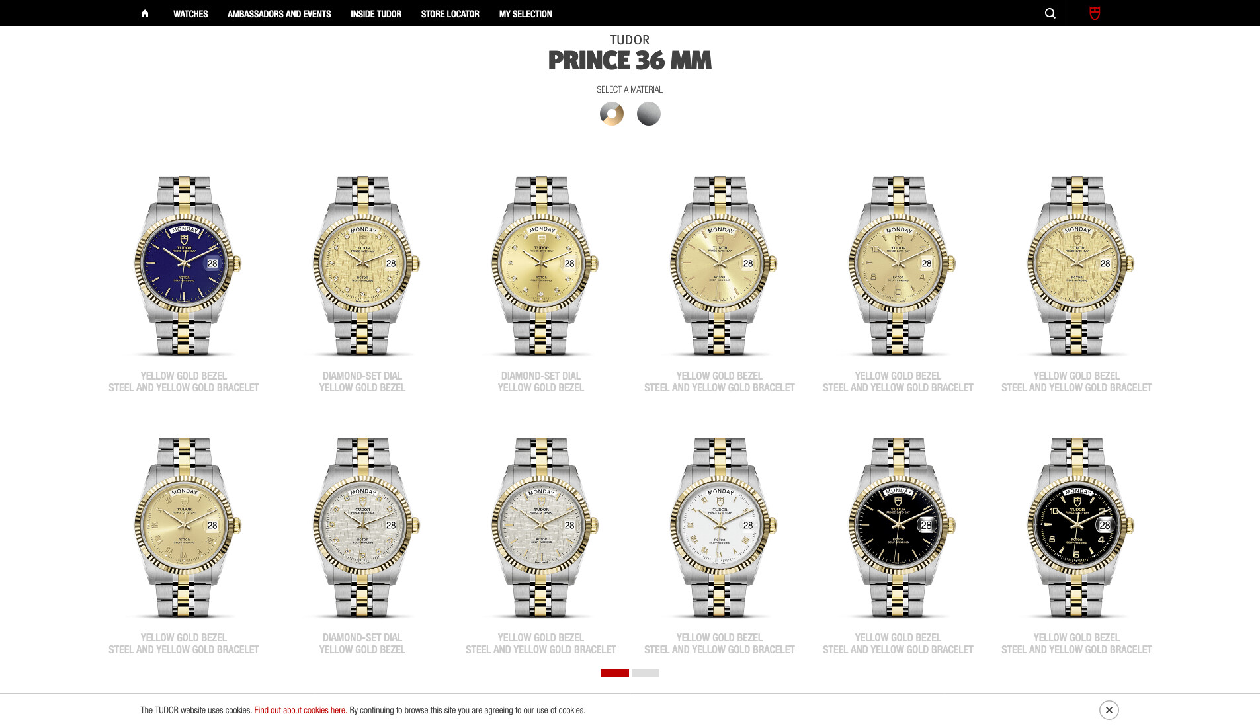Open the Inside Tudor menu
1260x726 pixels.
pyautogui.click(x=376, y=14)
